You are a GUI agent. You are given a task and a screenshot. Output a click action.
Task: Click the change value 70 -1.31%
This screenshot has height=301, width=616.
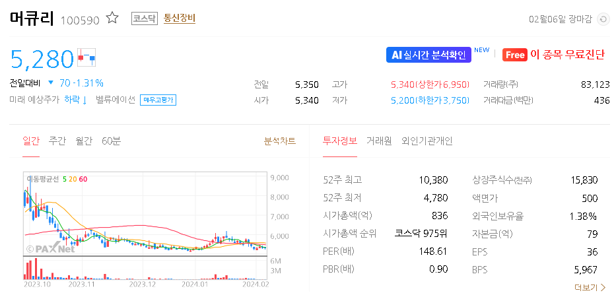[81, 83]
